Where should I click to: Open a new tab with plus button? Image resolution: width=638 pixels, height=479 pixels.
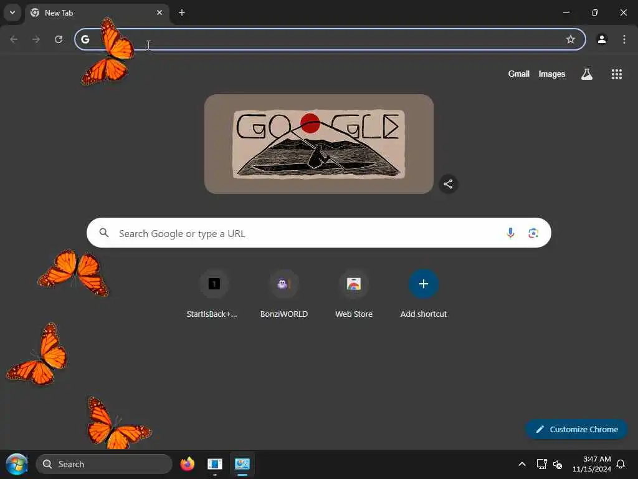[x=182, y=12]
